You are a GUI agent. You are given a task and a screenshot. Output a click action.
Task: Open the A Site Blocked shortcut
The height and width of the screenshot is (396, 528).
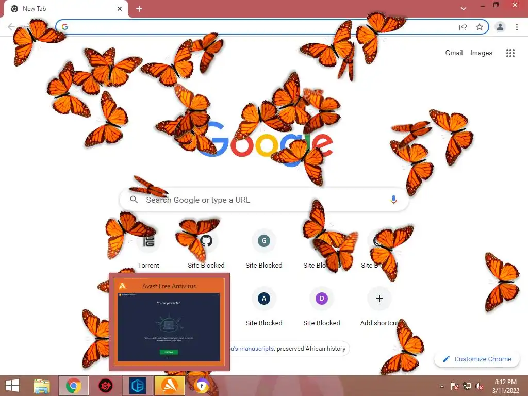point(264,306)
